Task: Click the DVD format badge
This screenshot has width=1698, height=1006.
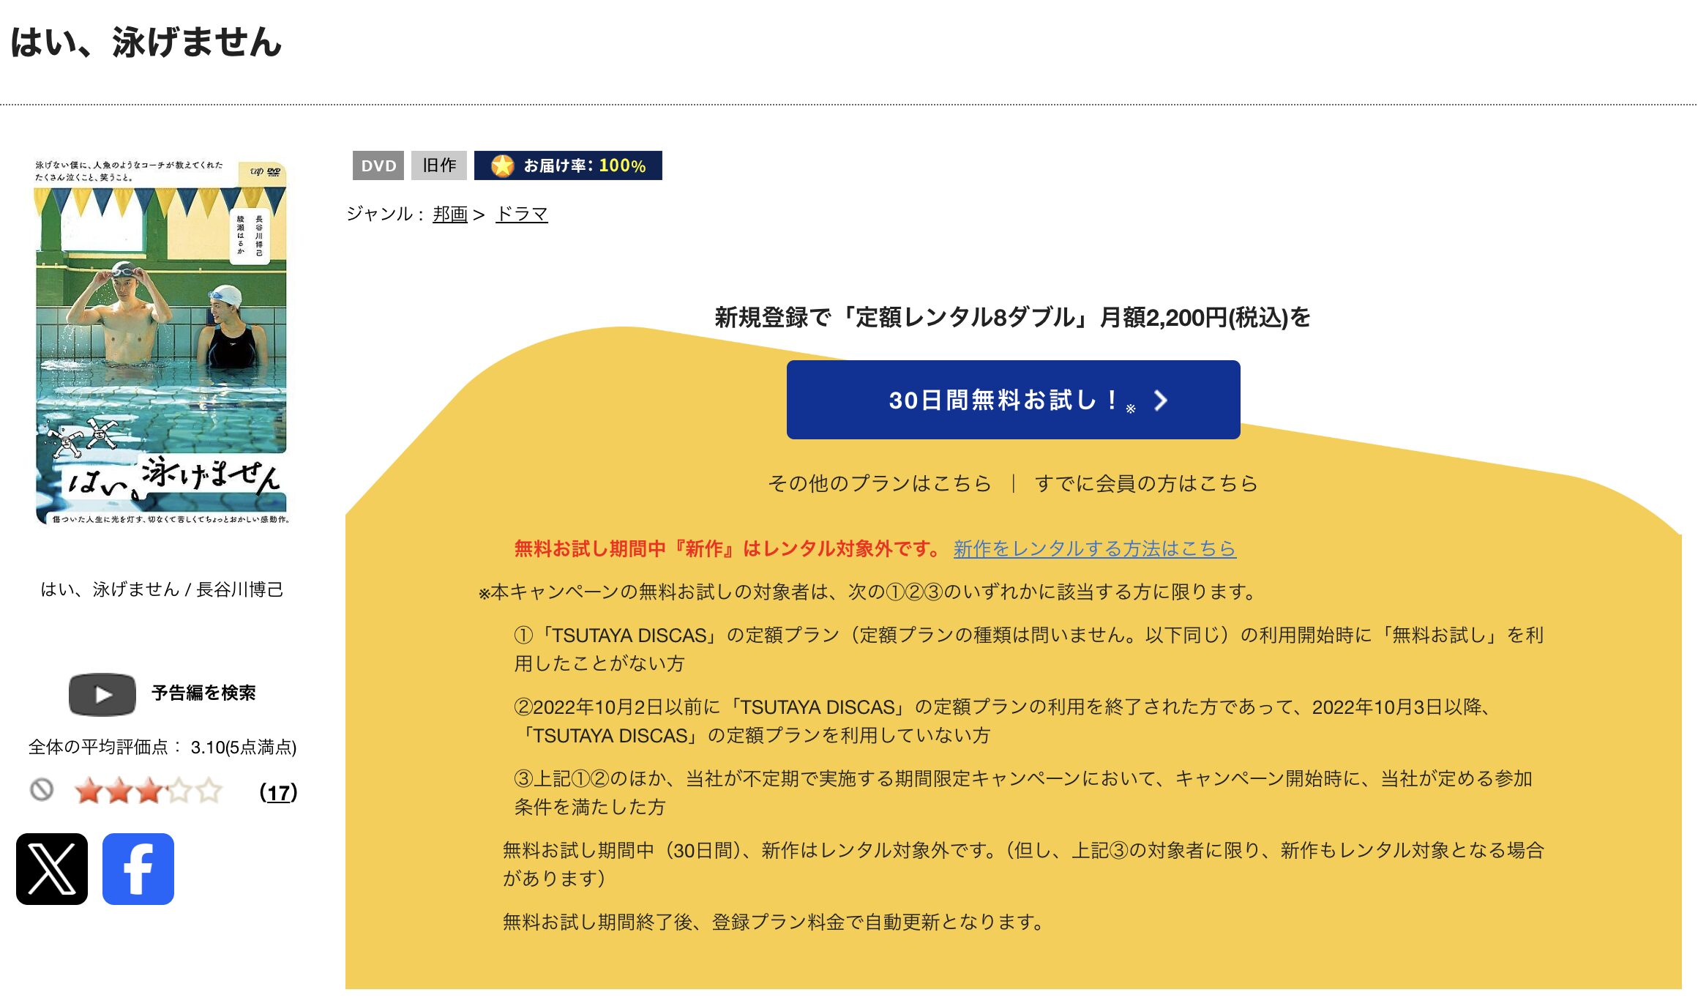Action: click(378, 165)
